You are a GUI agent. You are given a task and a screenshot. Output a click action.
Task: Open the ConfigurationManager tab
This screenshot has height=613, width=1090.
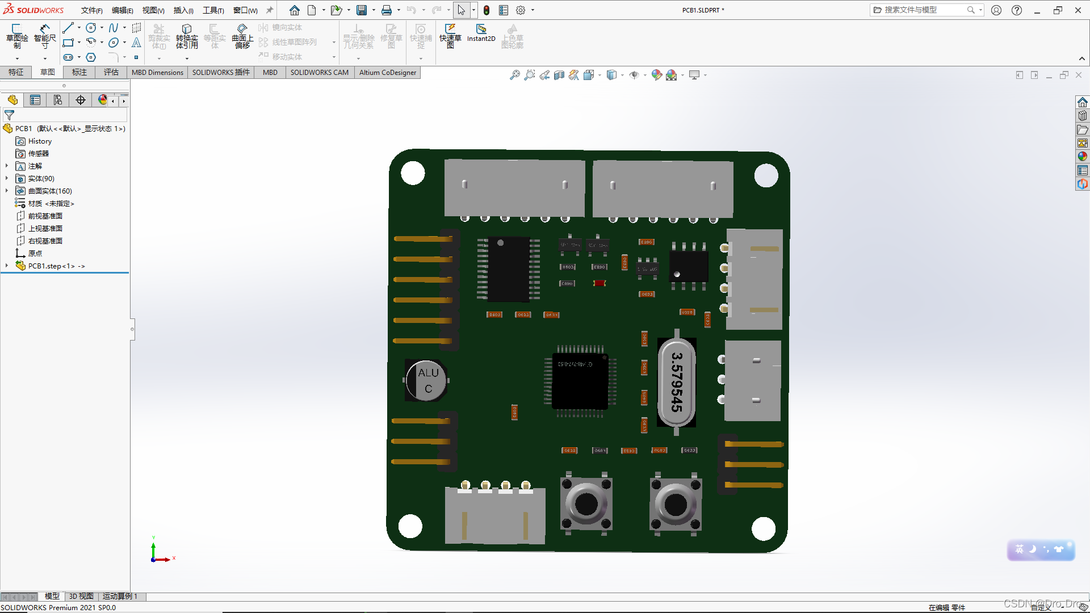pos(58,100)
